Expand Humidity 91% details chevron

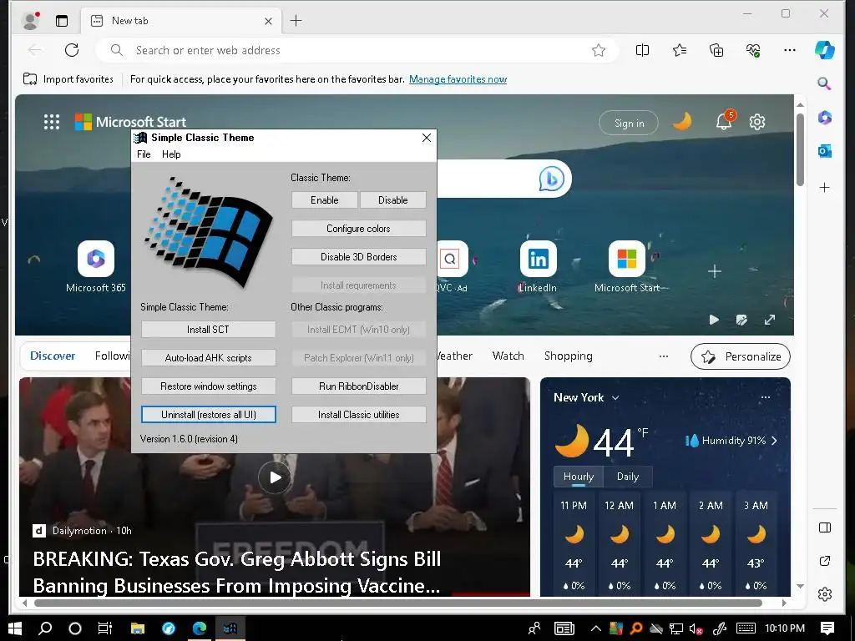pos(774,441)
